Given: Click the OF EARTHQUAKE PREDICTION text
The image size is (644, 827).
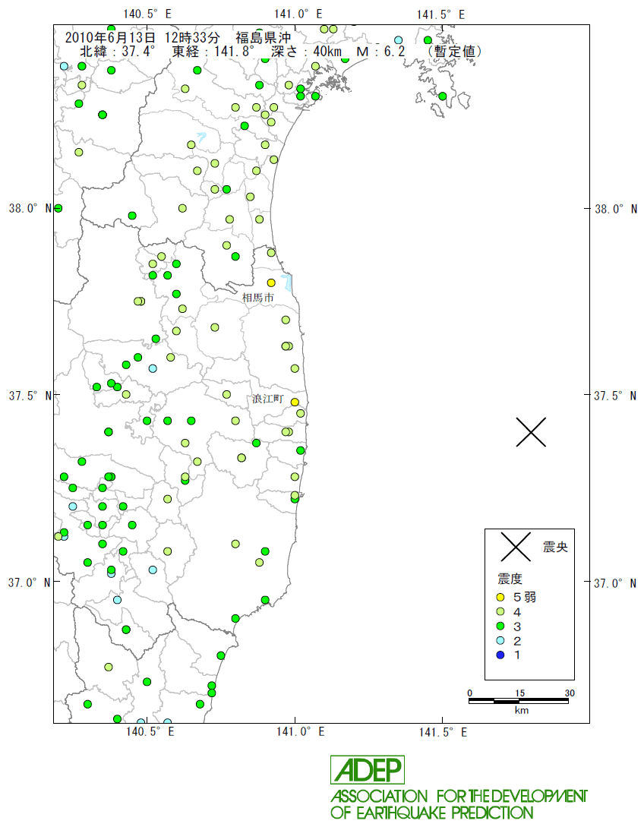Looking at the screenshot, I should coord(432,813).
